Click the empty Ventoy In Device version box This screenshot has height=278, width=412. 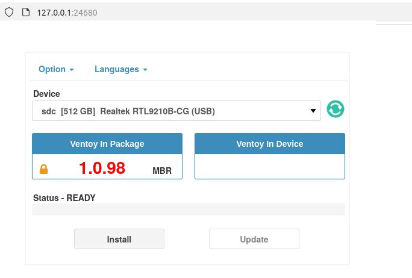coord(270,166)
